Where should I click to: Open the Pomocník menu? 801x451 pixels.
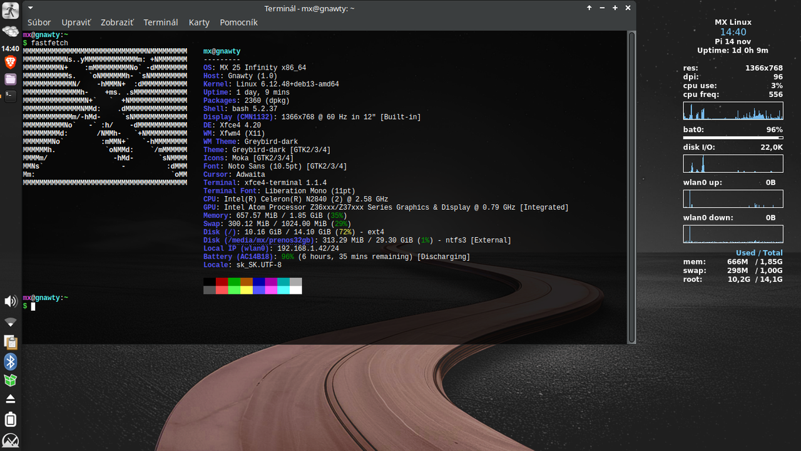click(238, 22)
